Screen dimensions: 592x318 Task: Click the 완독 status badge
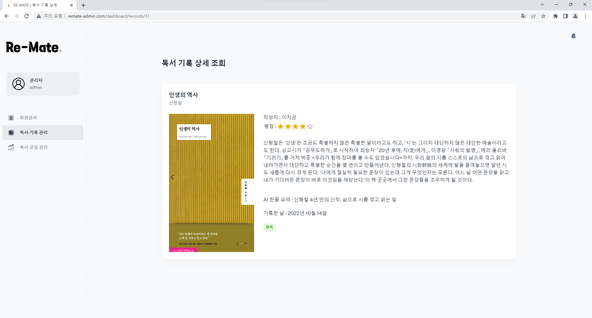point(269,227)
